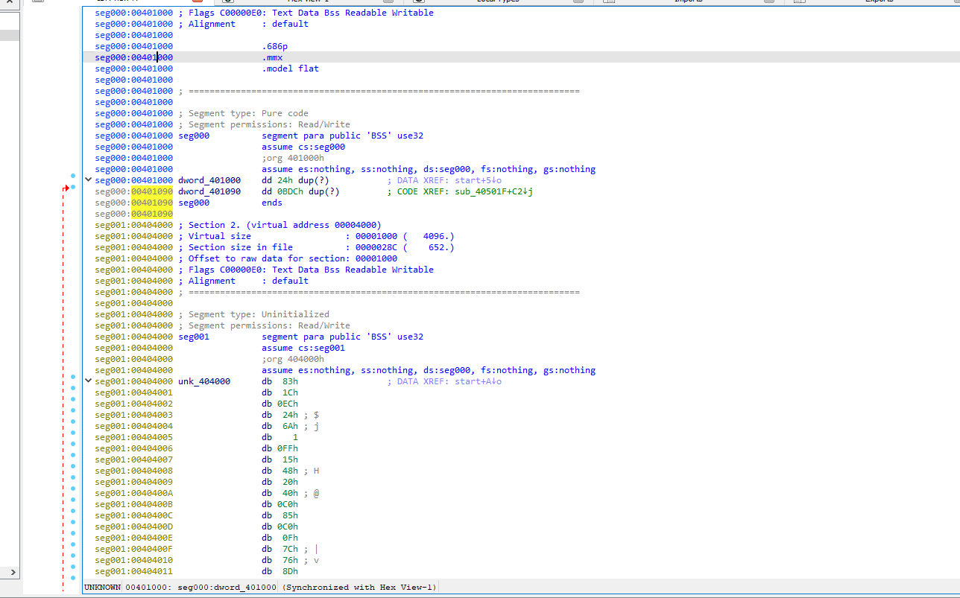Toggle breakpoint dot beside seg001:00404008

[x=73, y=466]
